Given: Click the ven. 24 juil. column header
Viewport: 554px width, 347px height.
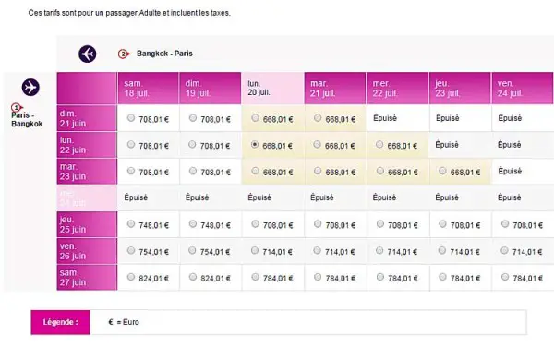Looking at the screenshot, I should (x=523, y=89).
